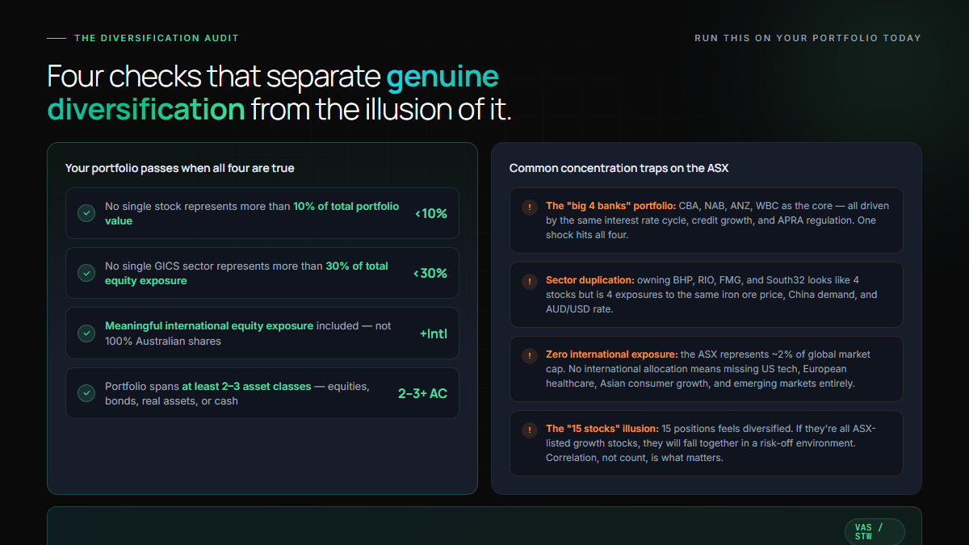Select the <30% badge

click(x=430, y=273)
